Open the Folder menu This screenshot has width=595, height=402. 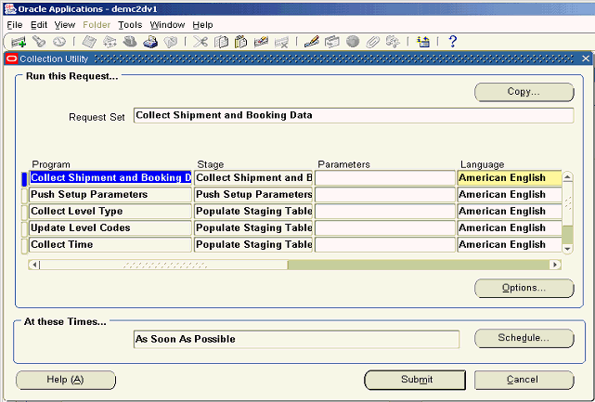coord(97,25)
